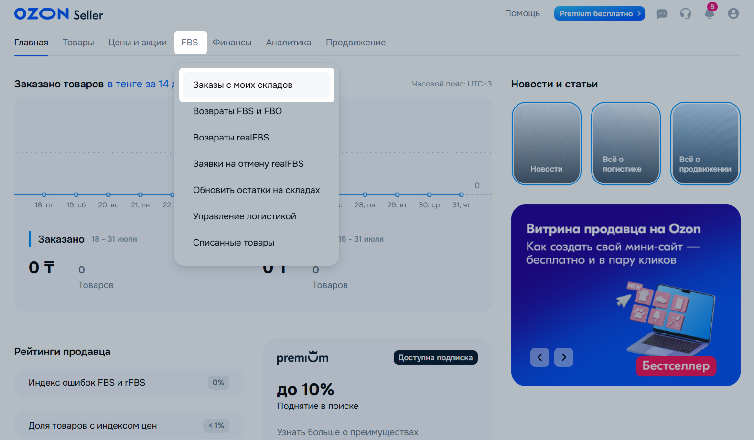754x440 pixels.
Task: Click the headset support icon
Action: 686,14
